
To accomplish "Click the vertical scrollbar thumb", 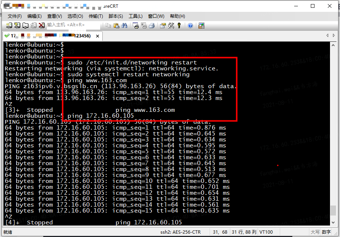I will [x=333, y=210].
